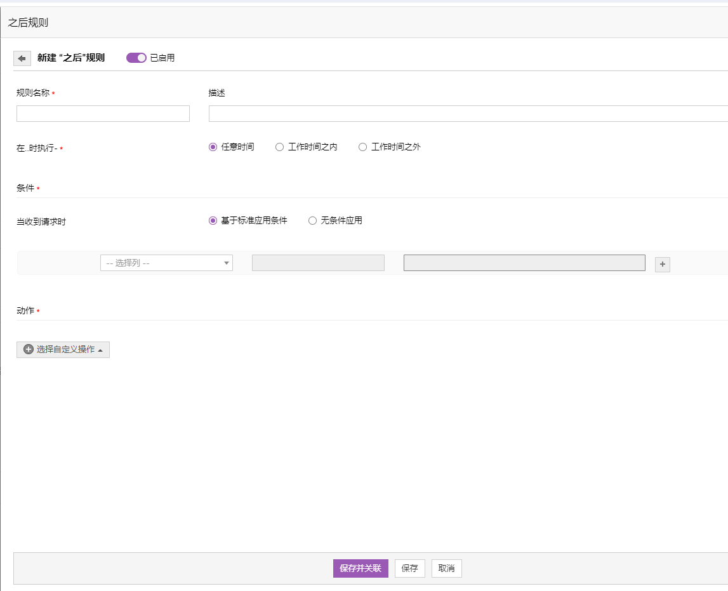This screenshot has width=728, height=591.
Task: Toggle the 已启用 rule switch
Action: [x=136, y=58]
